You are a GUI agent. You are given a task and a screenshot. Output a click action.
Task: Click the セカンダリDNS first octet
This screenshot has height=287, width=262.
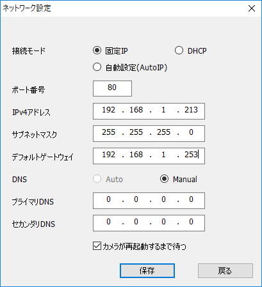[108, 222]
